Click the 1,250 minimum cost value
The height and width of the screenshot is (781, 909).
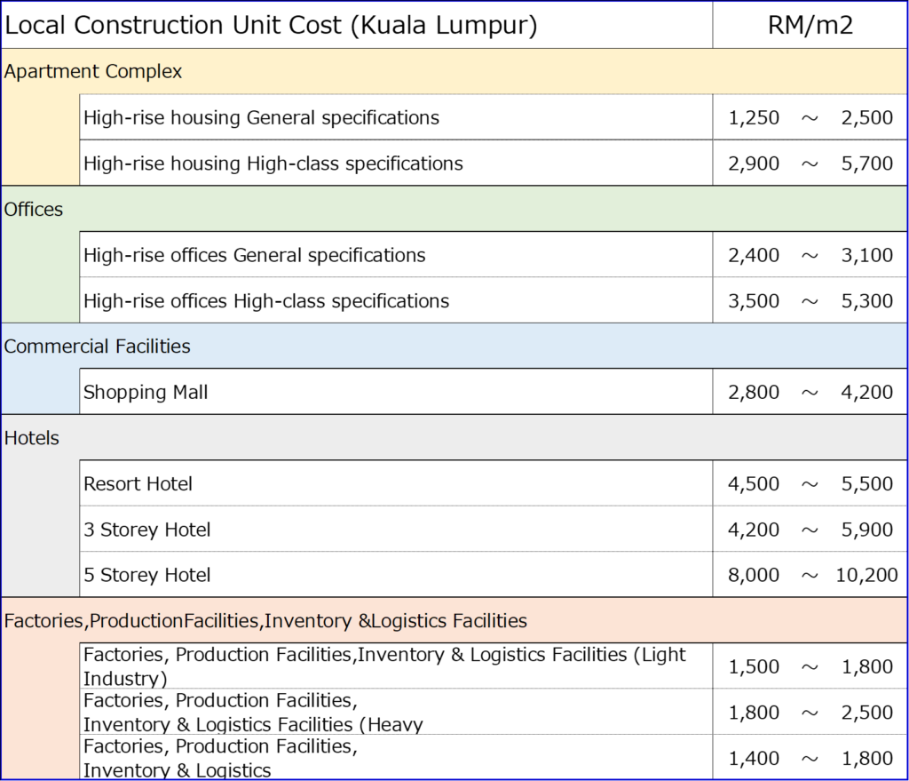(754, 118)
